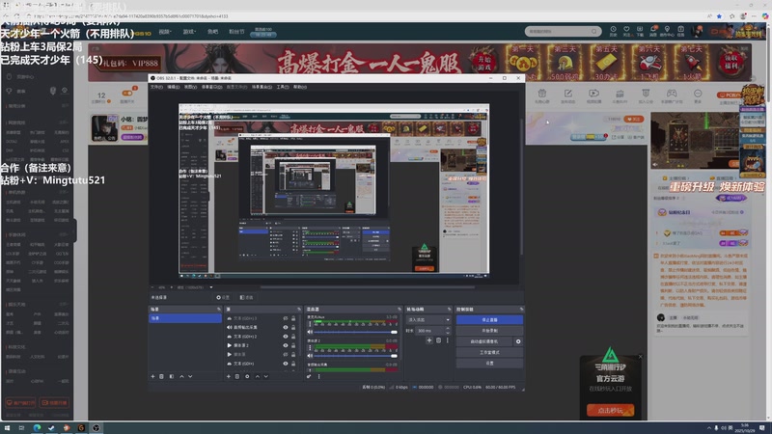Image resolution: width=772 pixels, height=434 pixels.
Task: Click Settings button at bottom of controls panel
Action: [489, 364]
